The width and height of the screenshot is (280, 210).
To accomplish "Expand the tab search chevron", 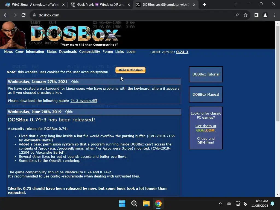I will coord(236,4).
